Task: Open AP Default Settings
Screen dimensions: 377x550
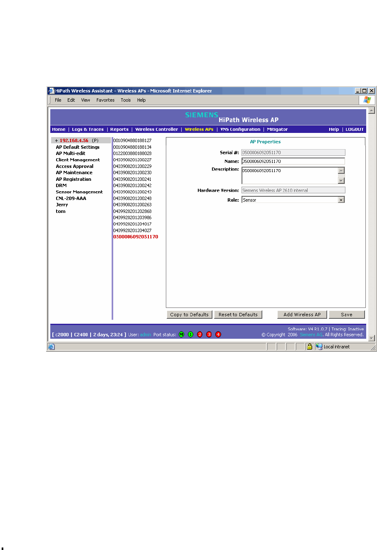Action: [78, 147]
